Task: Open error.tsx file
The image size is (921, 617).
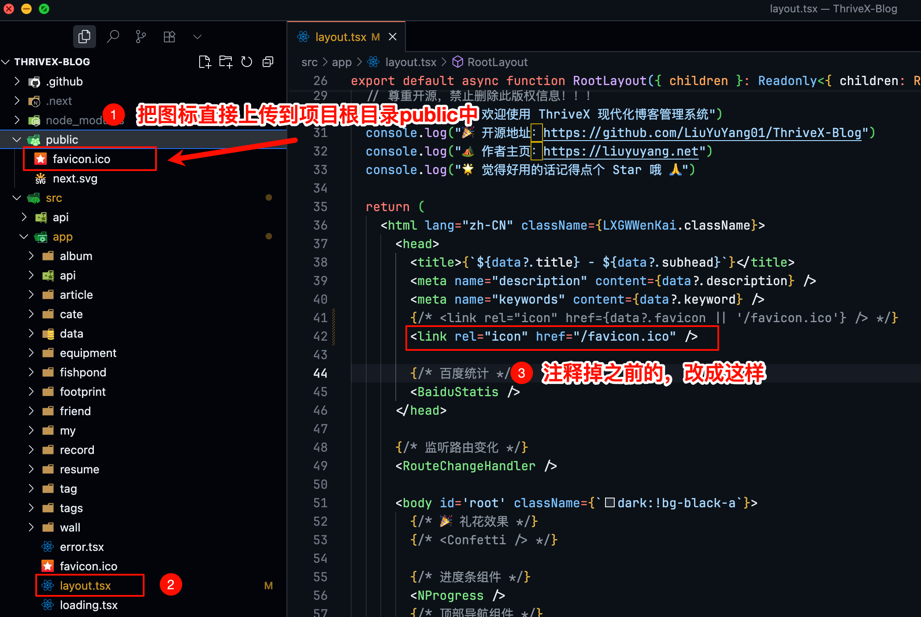Action: click(82, 546)
